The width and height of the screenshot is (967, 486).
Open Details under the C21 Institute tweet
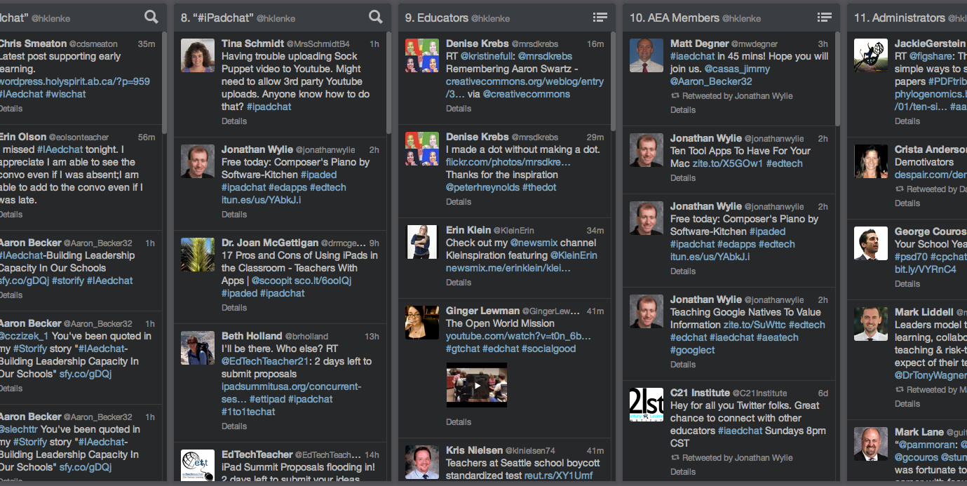point(683,471)
